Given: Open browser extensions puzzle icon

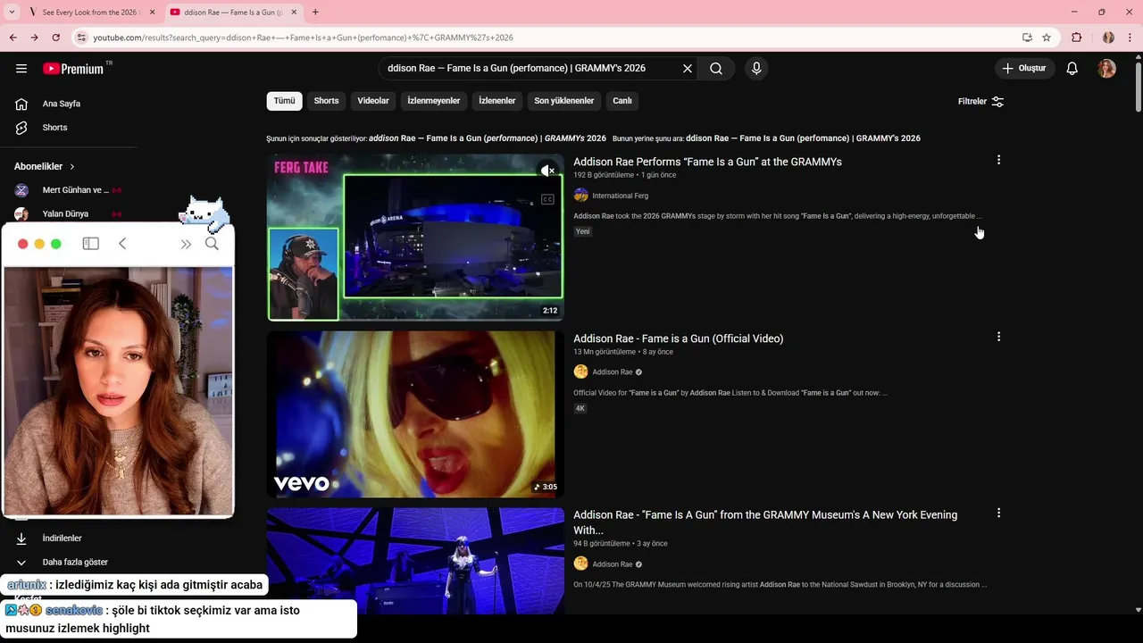Looking at the screenshot, I should pyautogui.click(x=1076, y=38).
